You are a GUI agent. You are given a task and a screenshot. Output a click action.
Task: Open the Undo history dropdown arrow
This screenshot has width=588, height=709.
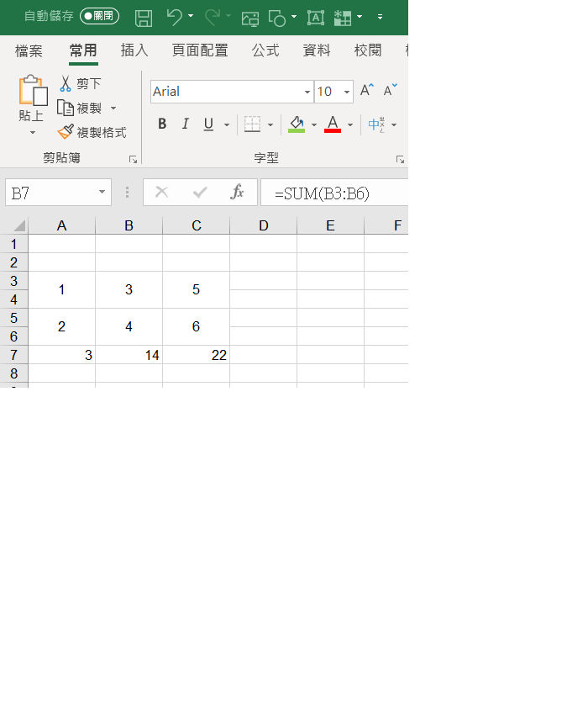pyautogui.click(x=191, y=16)
